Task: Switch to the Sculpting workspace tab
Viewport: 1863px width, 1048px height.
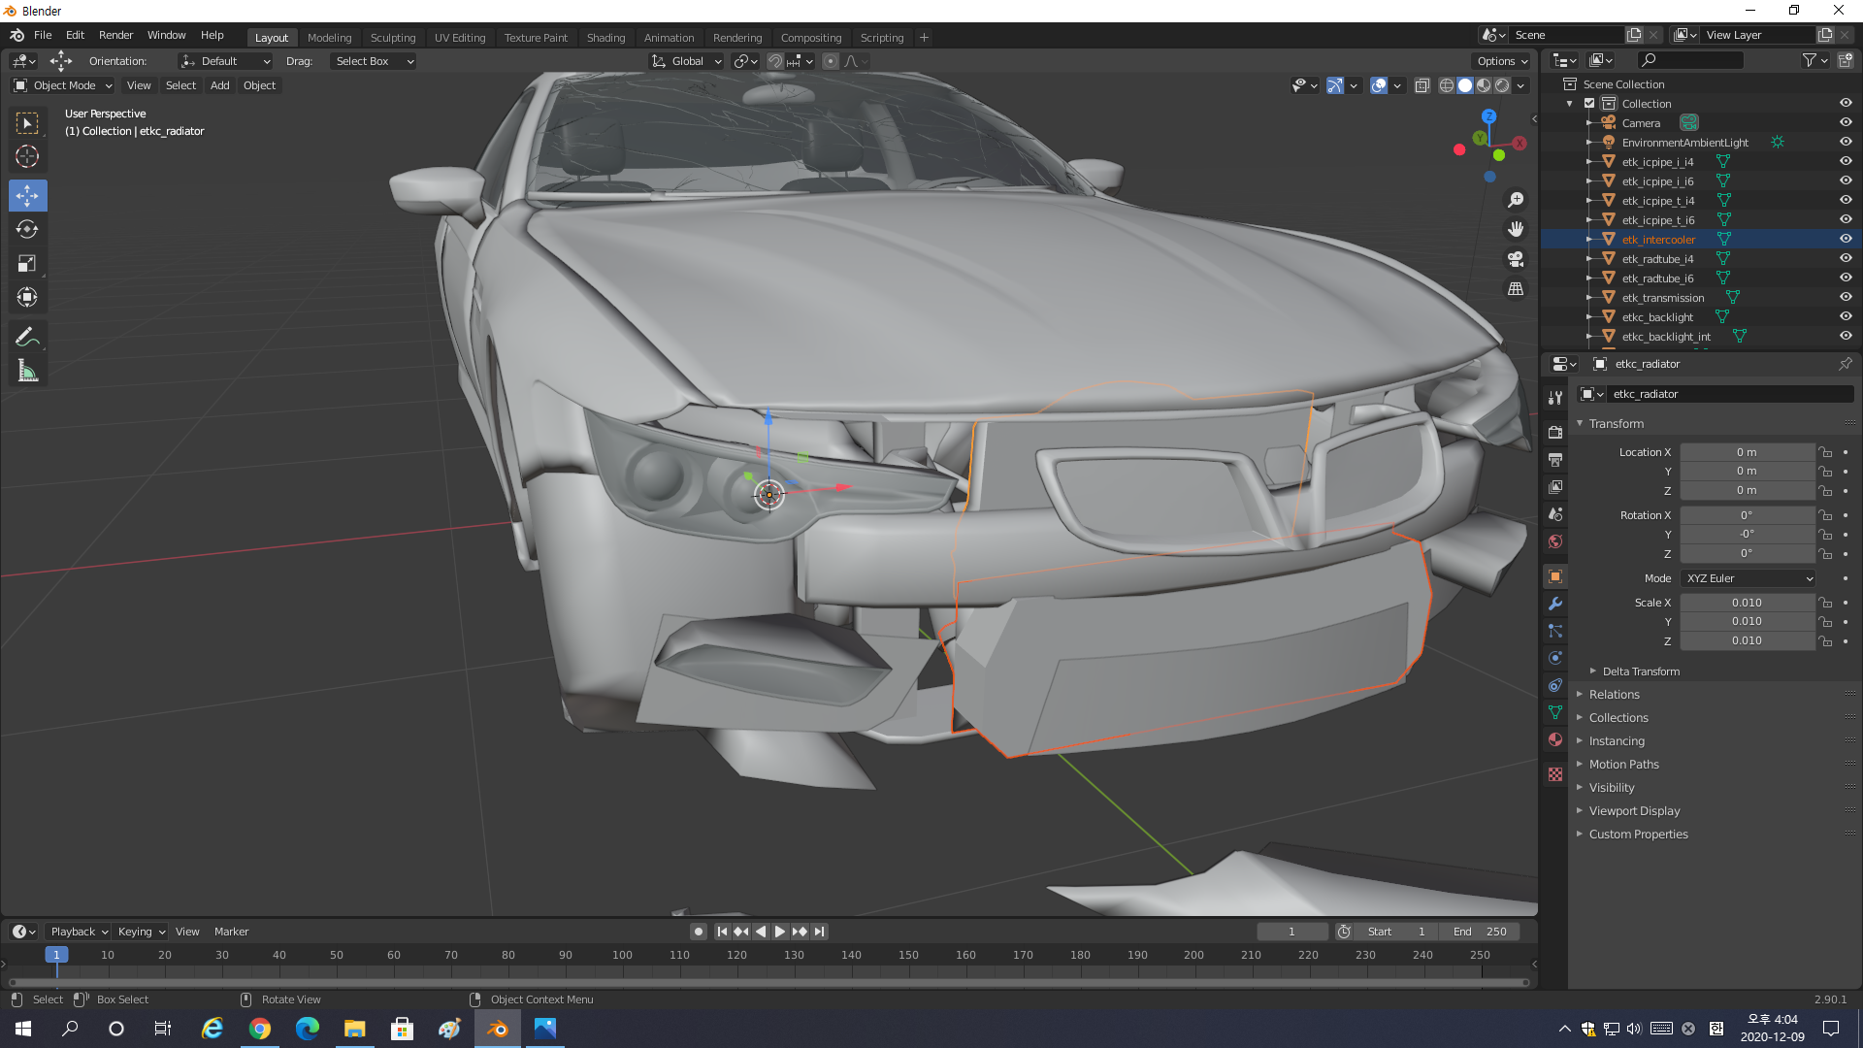Action: tap(392, 38)
